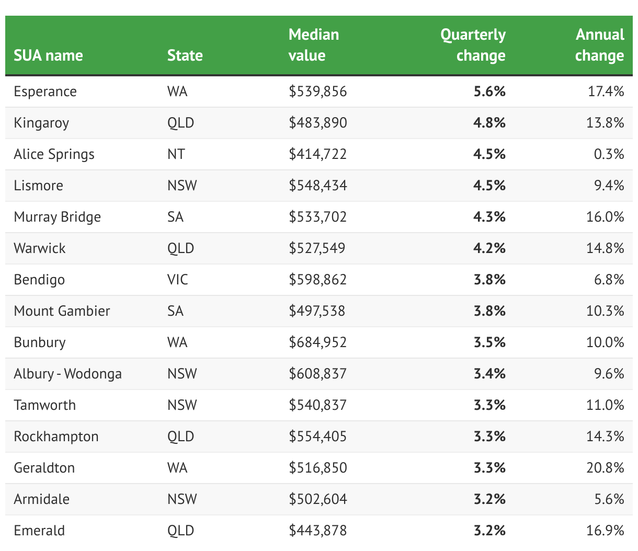Select the Annual change column header
This screenshot has height=551, width=638.
(x=599, y=45)
